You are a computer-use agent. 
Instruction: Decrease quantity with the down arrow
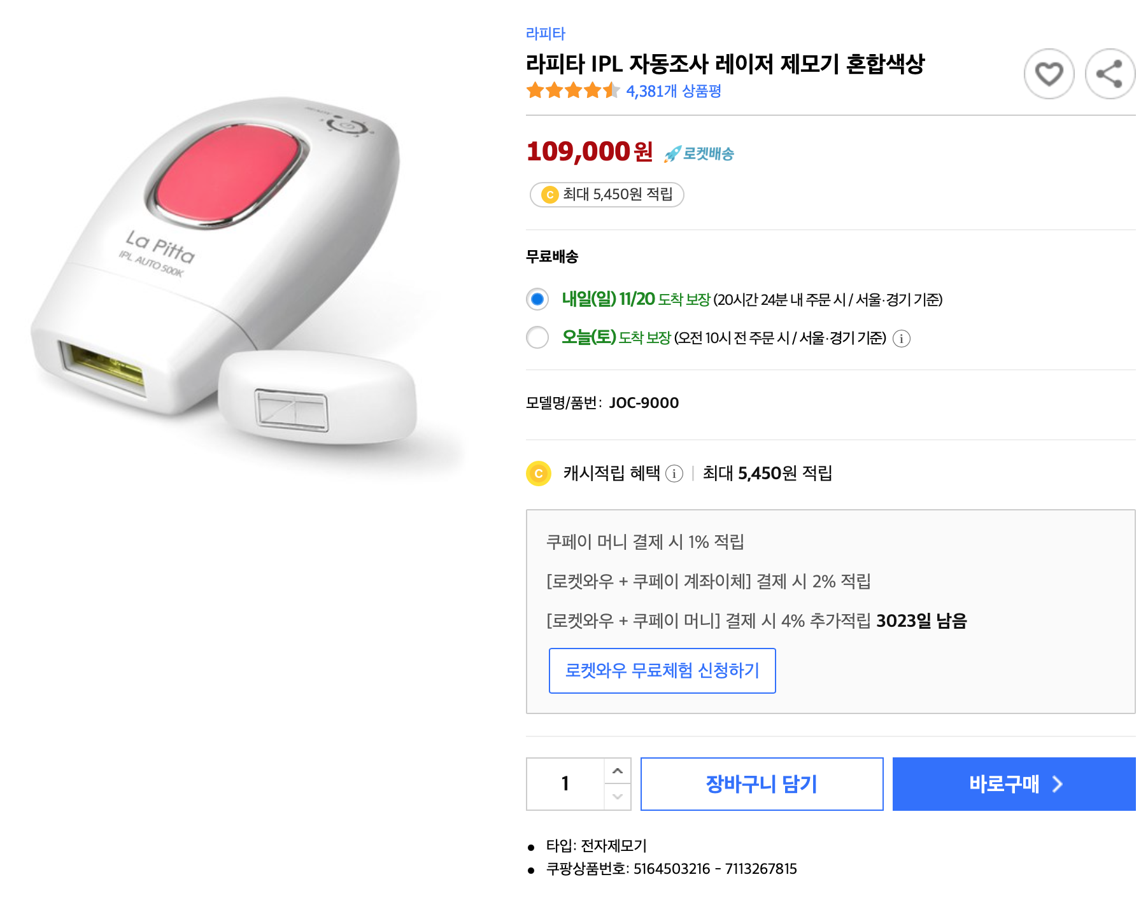pos(617,797)
